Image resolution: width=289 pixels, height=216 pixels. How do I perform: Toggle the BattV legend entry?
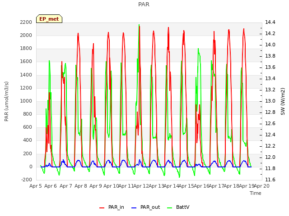tap(178, 207)
